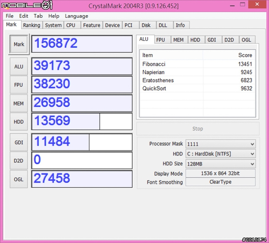Viewport: 269px width, 243px height.
Task: Click the MEM score 26958
Action: click(82, 103)
